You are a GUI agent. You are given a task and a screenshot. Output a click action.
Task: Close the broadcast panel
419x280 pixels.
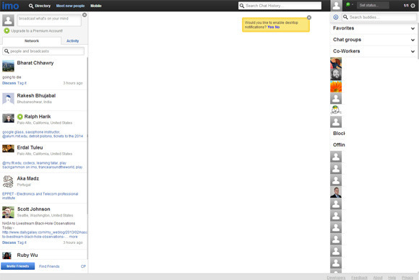pos(85,15)
